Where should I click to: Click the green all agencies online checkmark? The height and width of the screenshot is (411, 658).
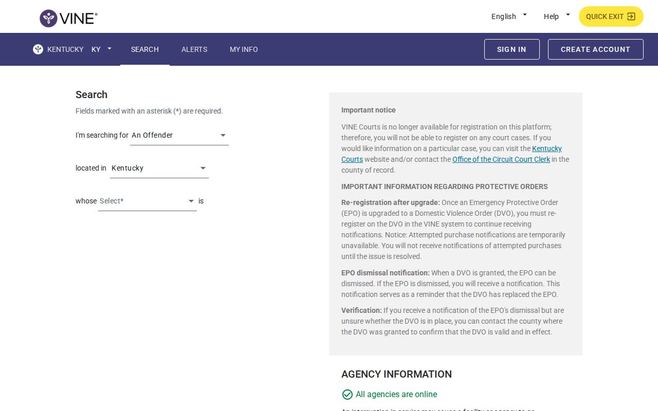pyautogui.click(x=347, y=395)
